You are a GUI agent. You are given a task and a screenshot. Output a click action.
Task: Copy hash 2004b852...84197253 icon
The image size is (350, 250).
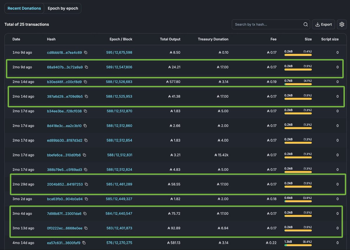(86, 184)
